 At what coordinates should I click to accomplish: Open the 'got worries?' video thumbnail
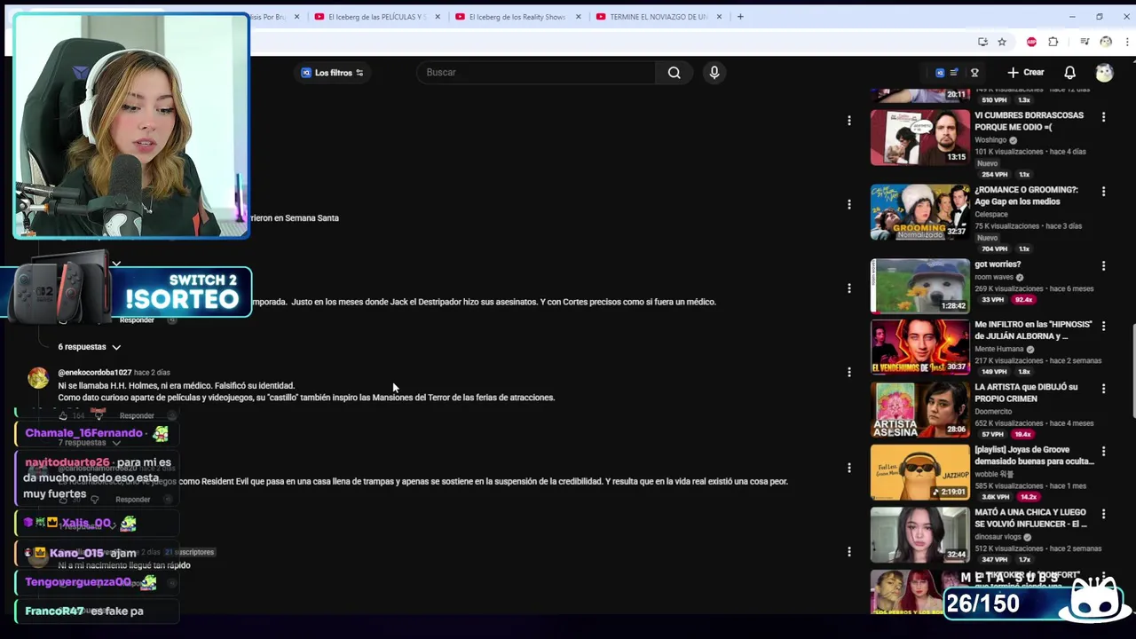[x=920, y=286]
